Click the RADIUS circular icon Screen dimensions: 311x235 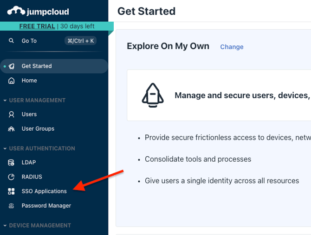point(11,177)
